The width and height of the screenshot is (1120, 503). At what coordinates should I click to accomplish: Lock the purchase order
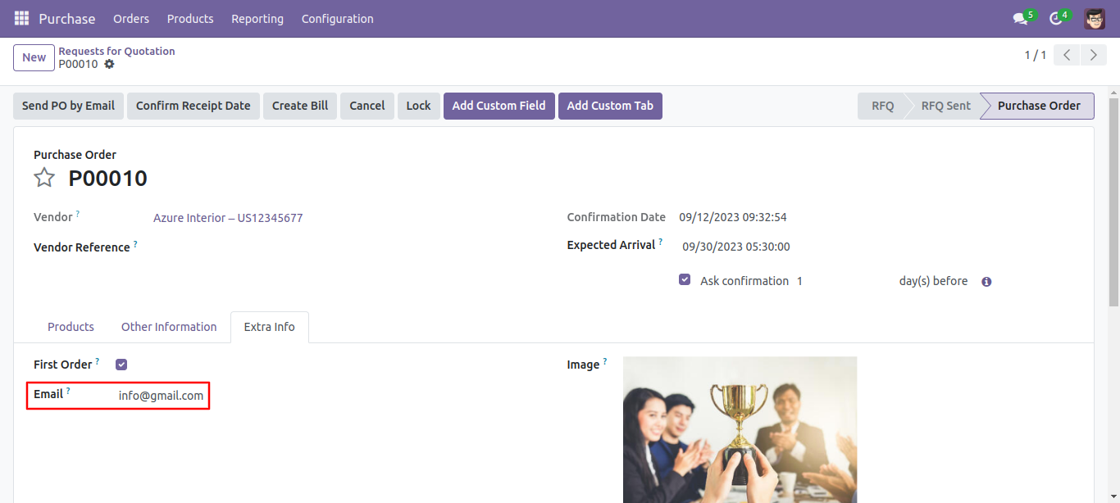tap(418, 106)
